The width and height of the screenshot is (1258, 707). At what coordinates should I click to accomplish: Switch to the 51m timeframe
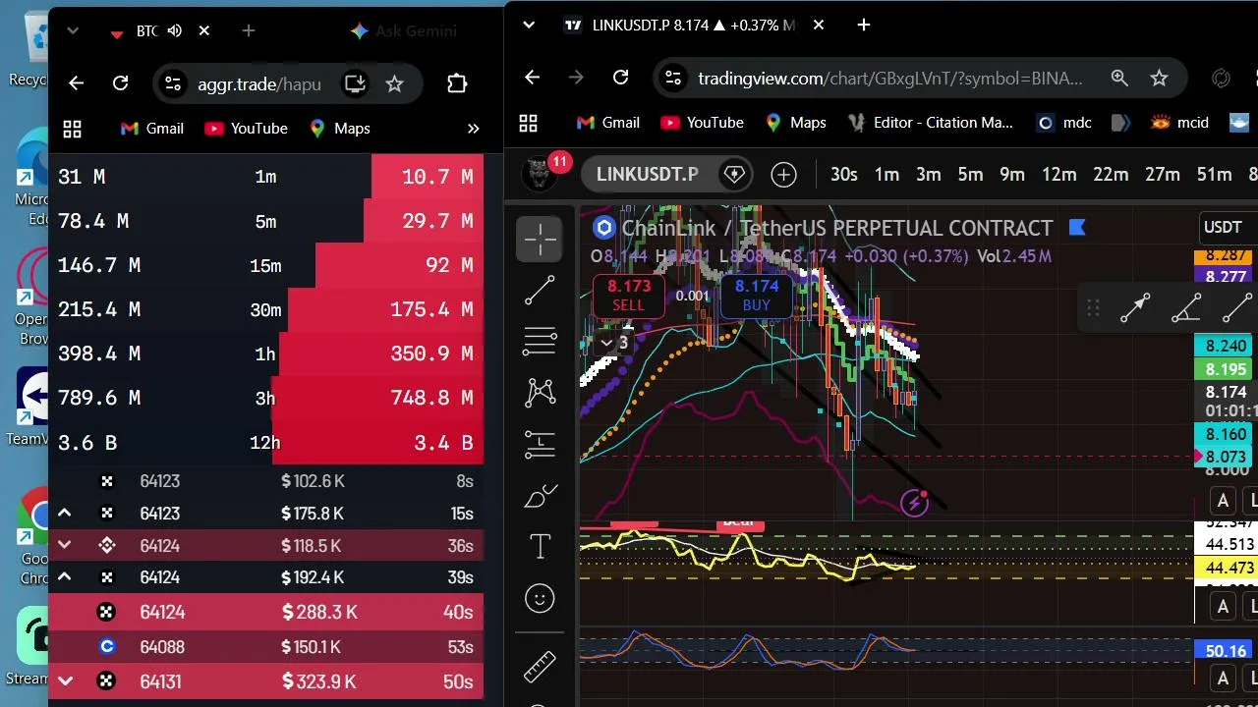1214,175
